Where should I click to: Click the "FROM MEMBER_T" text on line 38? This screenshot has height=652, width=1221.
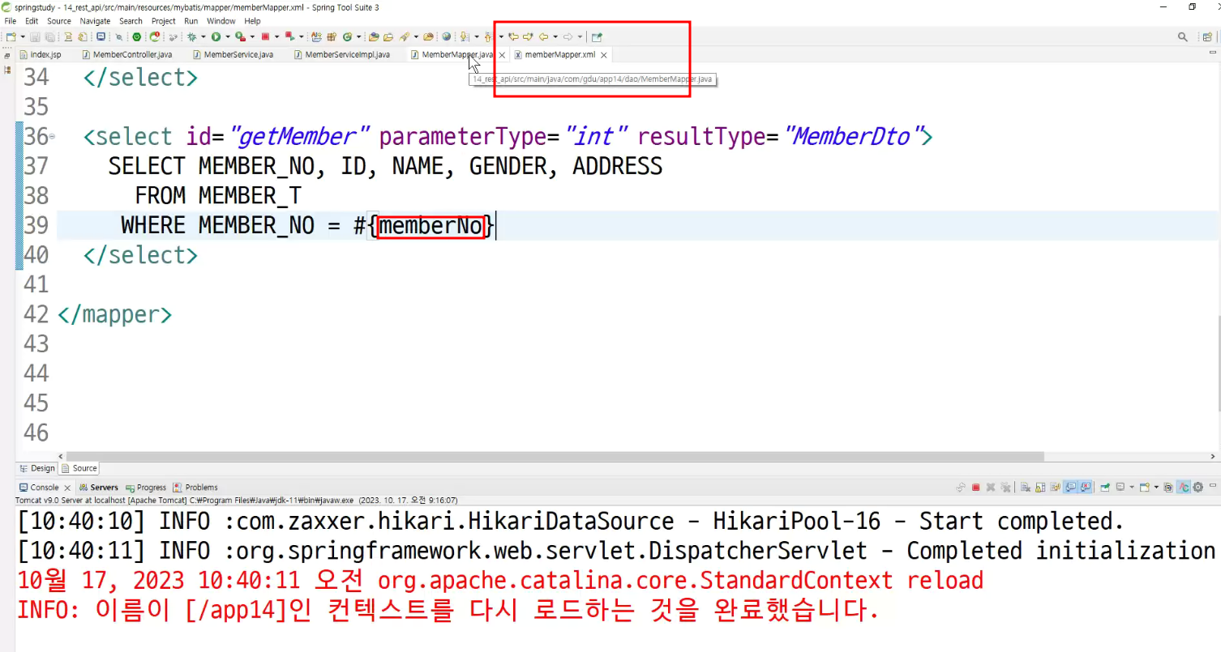pyautogui.click(x=218, y=196)
